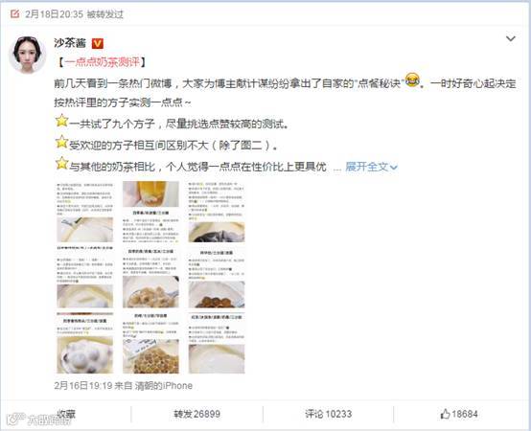Open the top-middle drink cup thumbnail
Image resolution: width=531 pixels, height=431 pixels.
(150, 212)
